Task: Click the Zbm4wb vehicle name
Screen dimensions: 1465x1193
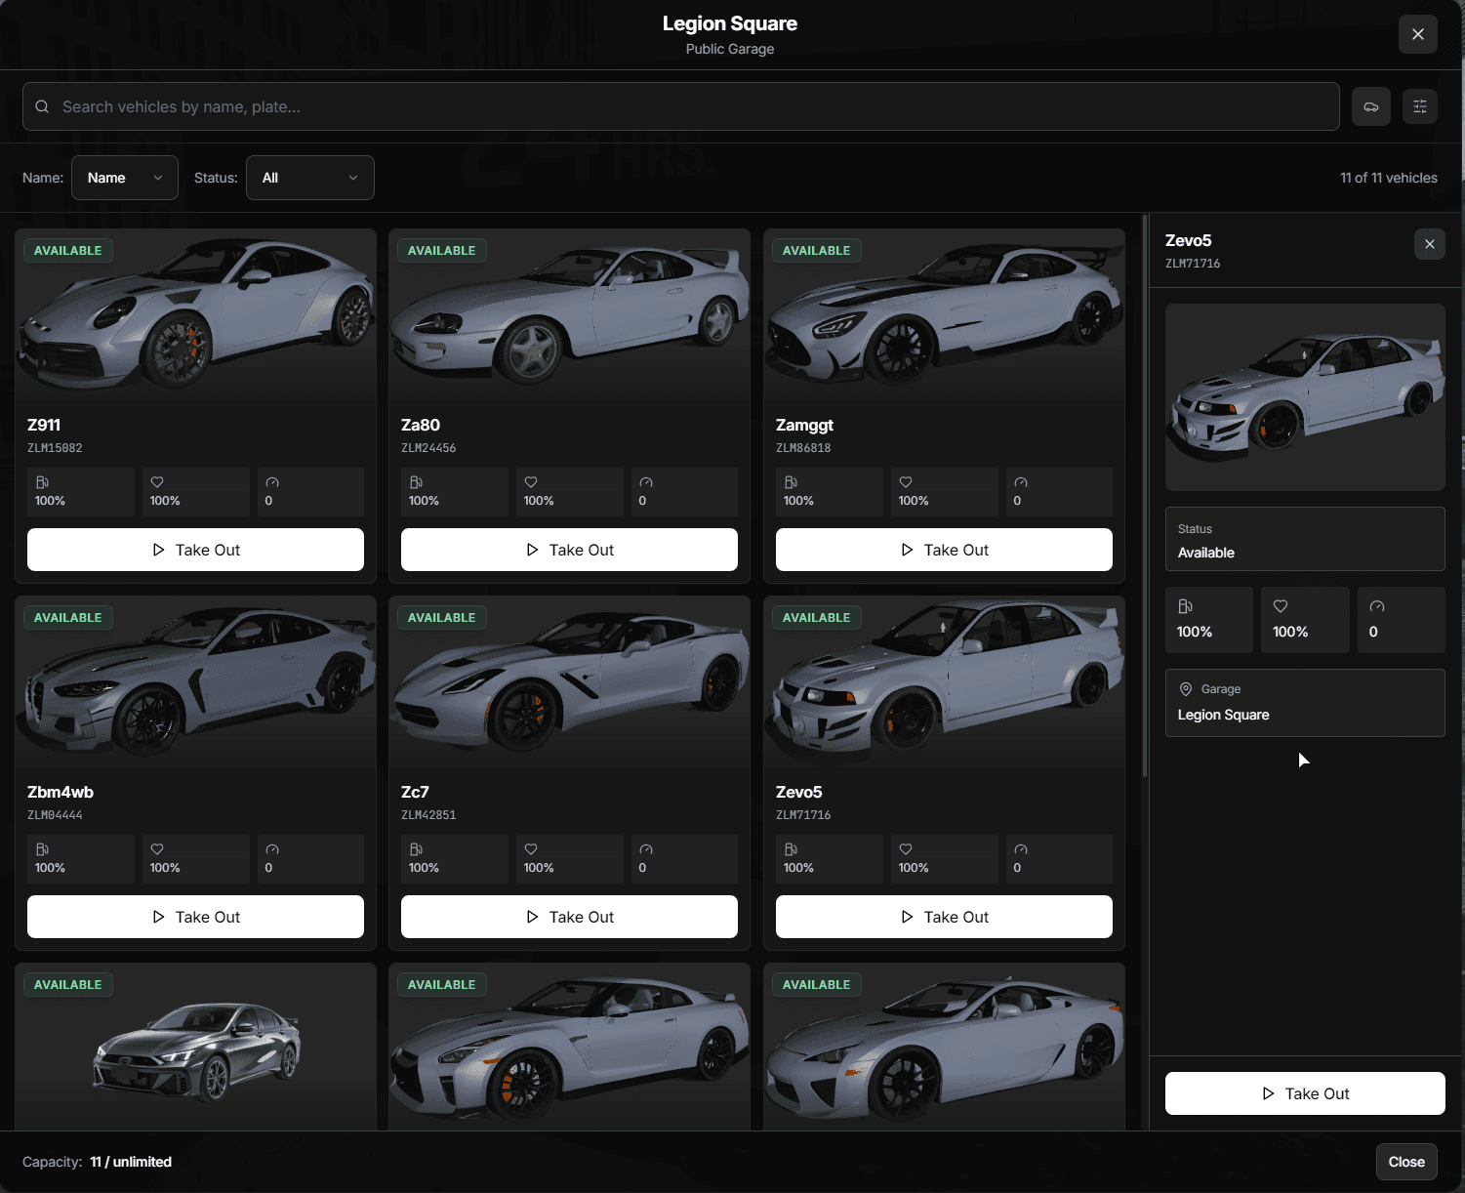Action: tap(61, 792)
